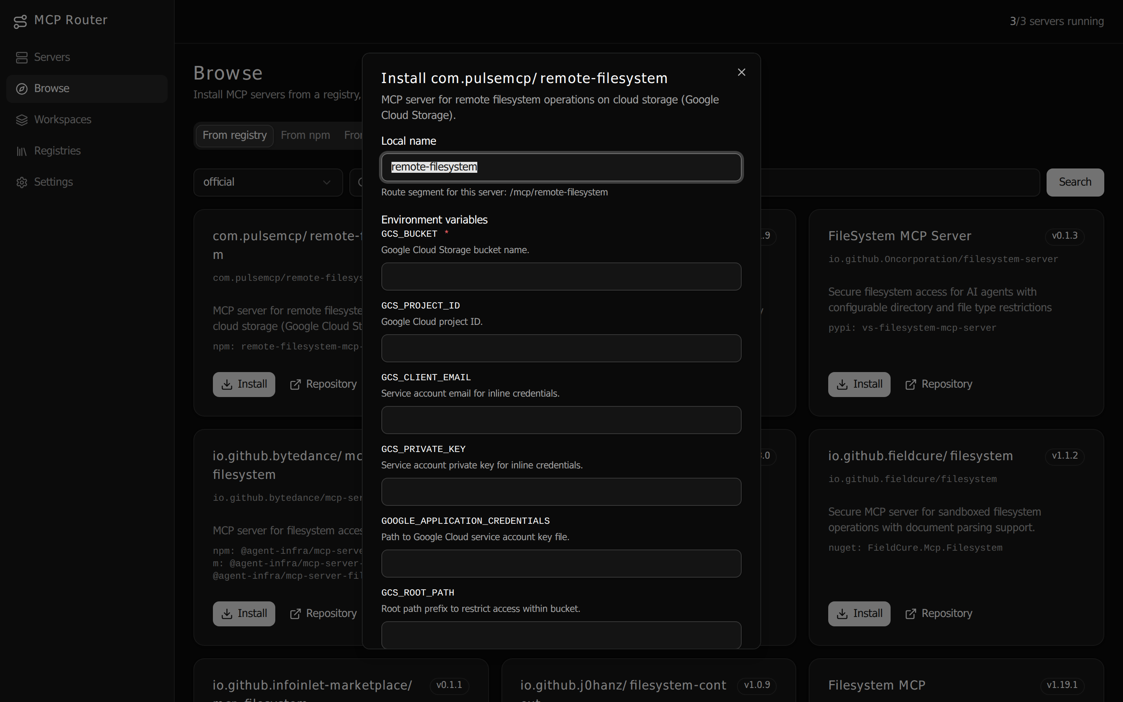The width and height of the screenshot is (1123, 702).
Task: Click the Settings gear icon
Action: coord(21,183)
